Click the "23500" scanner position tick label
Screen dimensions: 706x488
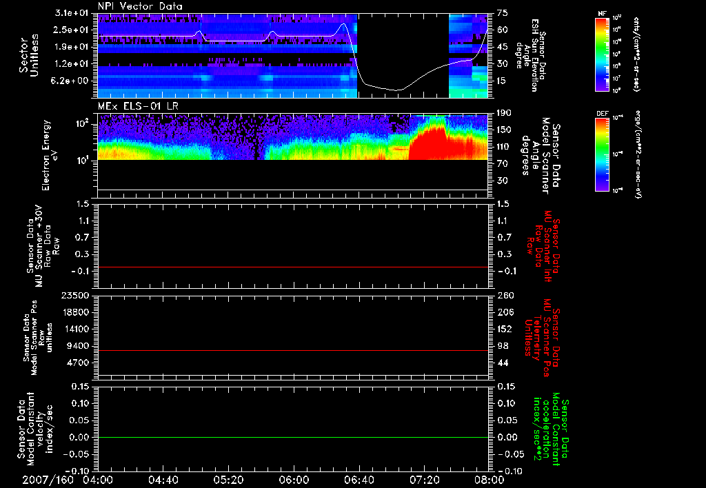click(x=77, y=296)
